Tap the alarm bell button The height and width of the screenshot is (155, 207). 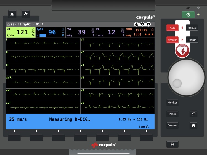12,14
